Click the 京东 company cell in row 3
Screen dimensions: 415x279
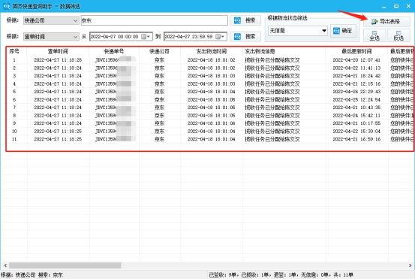click(160, 76)
